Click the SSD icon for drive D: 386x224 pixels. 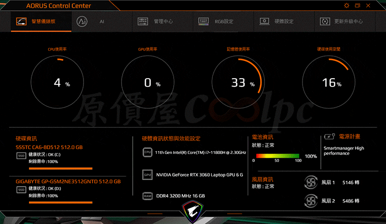pos(21,190)
